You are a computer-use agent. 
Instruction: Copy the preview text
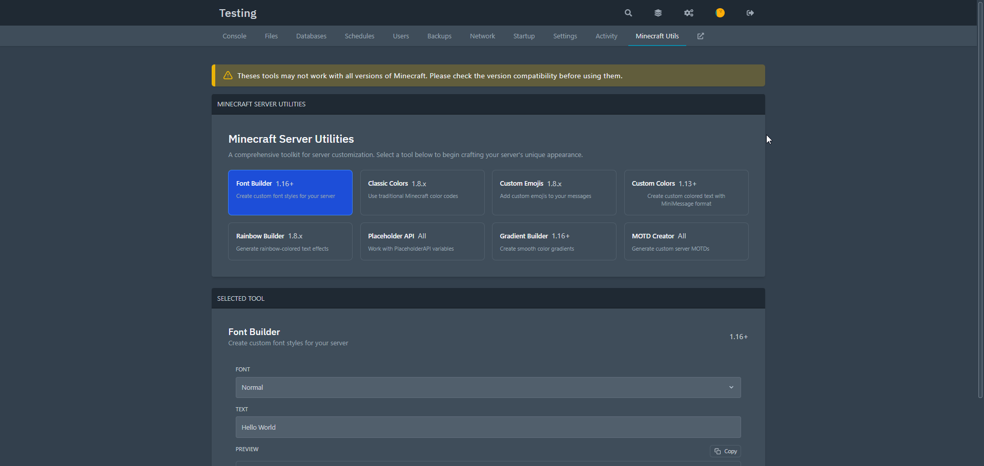725,451
